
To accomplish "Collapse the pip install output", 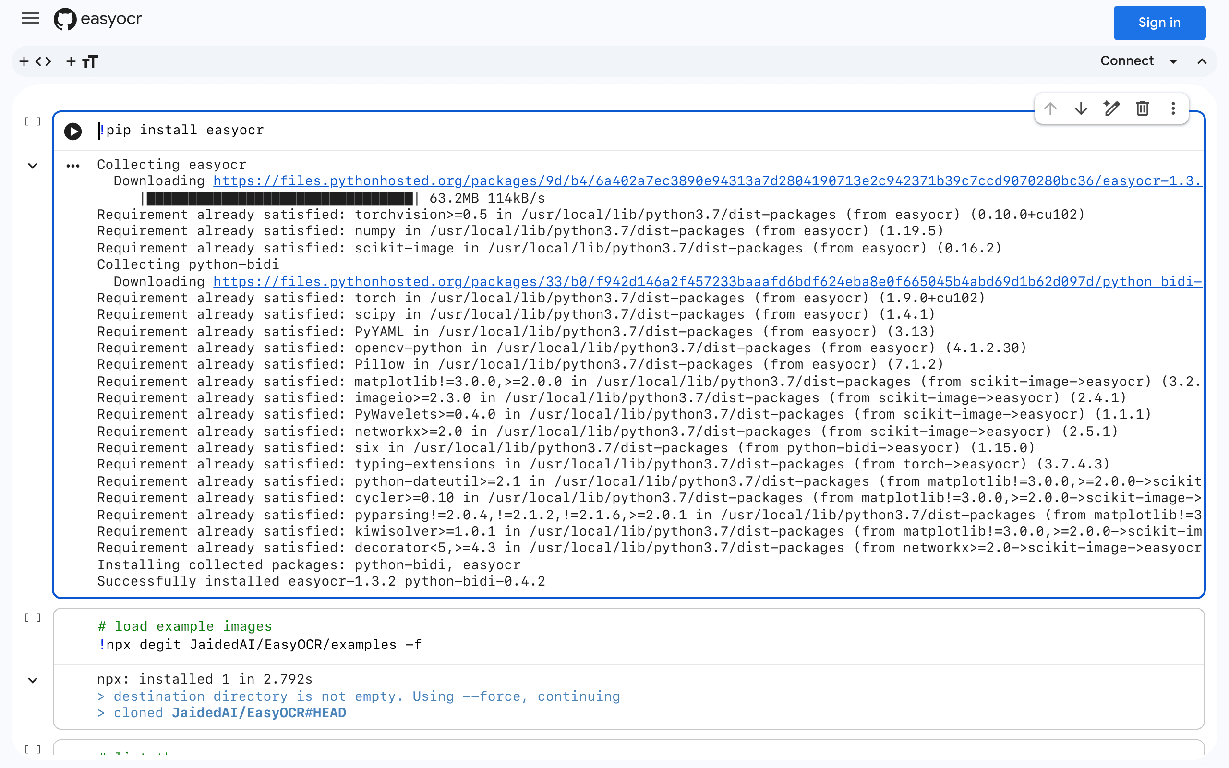I will [33, 166].
